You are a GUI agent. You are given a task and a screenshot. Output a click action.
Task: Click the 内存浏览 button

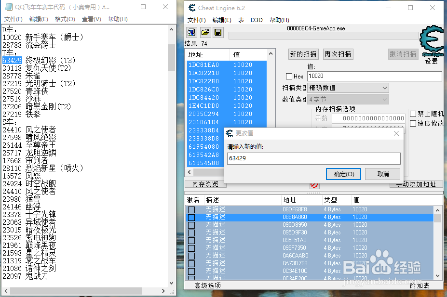(x=205, y=184)
